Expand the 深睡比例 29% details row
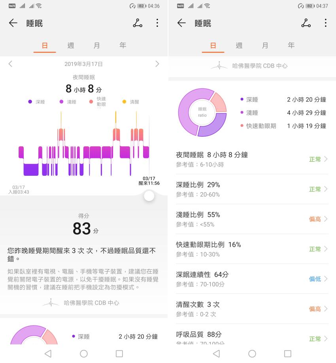 [x=252, y=189]
